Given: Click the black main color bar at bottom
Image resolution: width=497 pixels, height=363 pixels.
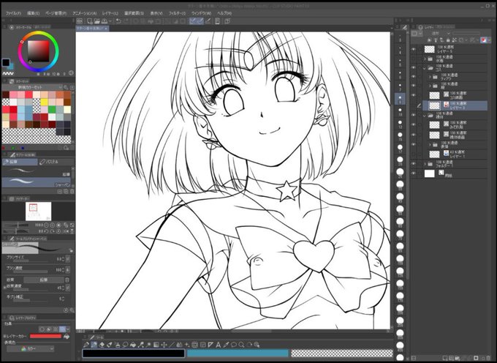Looking at the screenshot, I should (x=134, y=353).
